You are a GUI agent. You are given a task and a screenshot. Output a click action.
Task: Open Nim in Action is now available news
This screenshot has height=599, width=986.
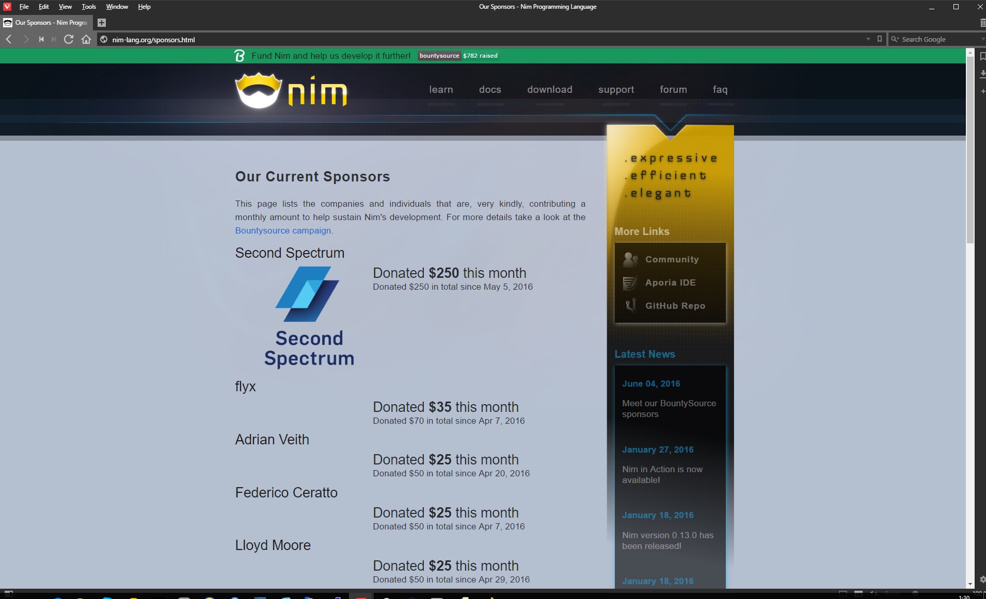point(662,475)
